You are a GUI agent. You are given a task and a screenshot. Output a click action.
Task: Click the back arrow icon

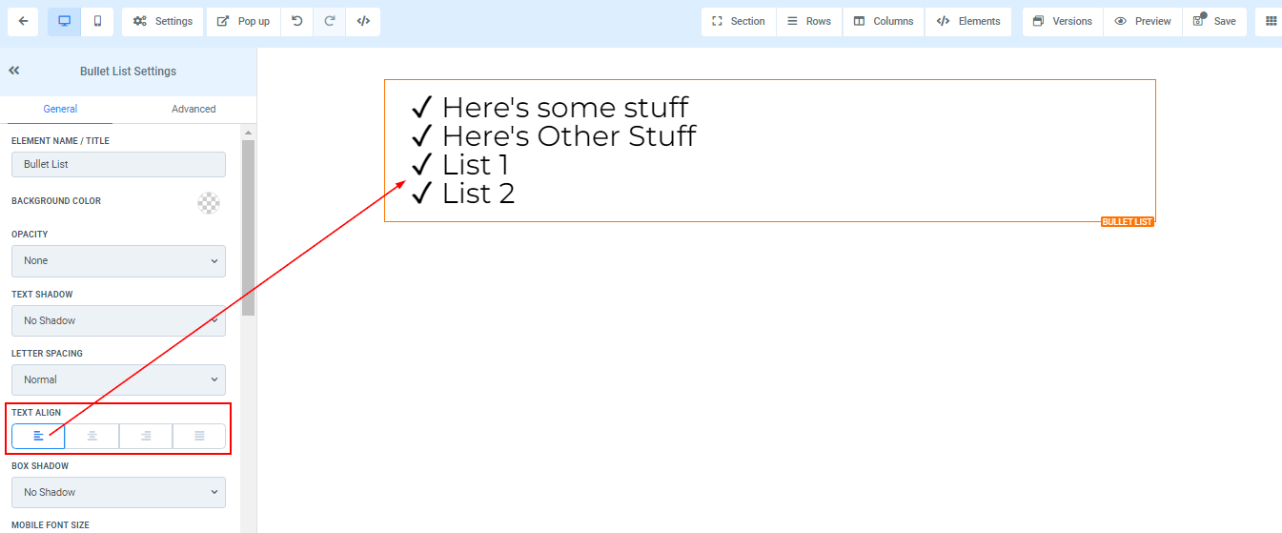point(22,21)
